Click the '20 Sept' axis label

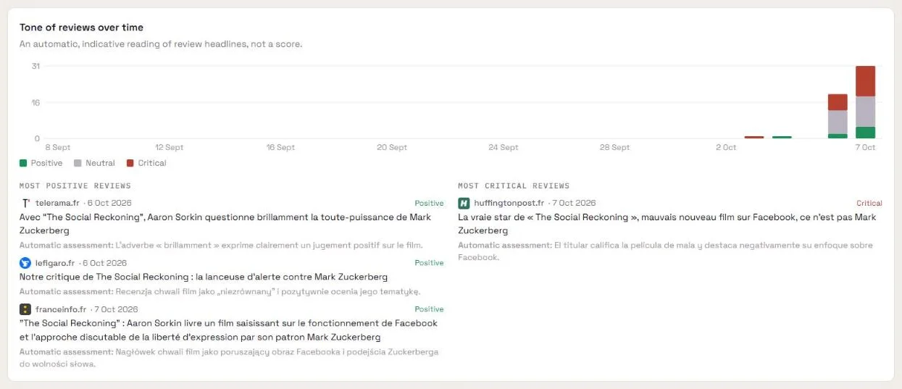click(392, 147)
